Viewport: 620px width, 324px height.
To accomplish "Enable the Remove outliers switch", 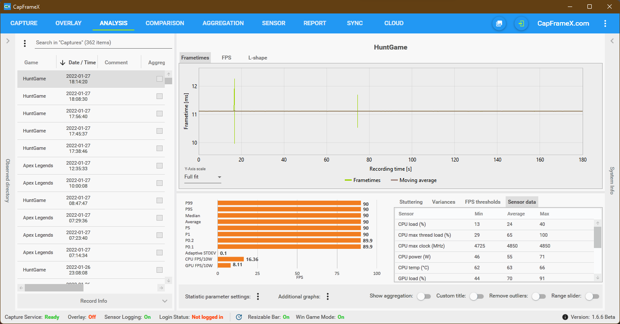I will coord(539,296).
